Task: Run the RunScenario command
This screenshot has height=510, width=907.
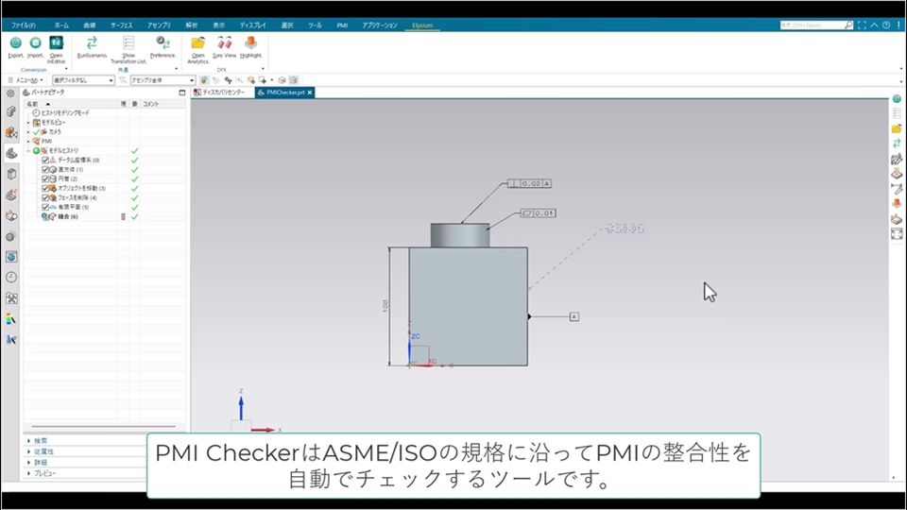Action: (x=92, y=43)
